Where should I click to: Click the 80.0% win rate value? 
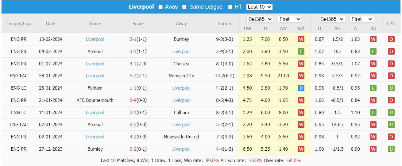[212, 160]
